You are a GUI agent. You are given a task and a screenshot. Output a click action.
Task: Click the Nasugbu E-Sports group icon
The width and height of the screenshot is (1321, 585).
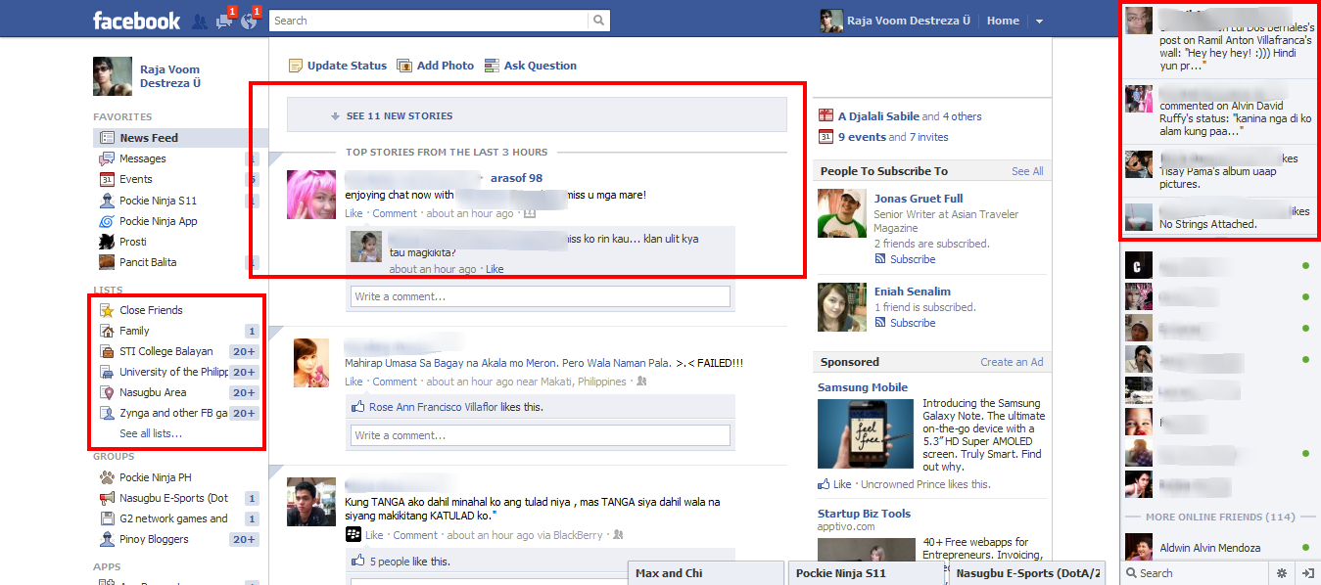(x=108, y=498)
